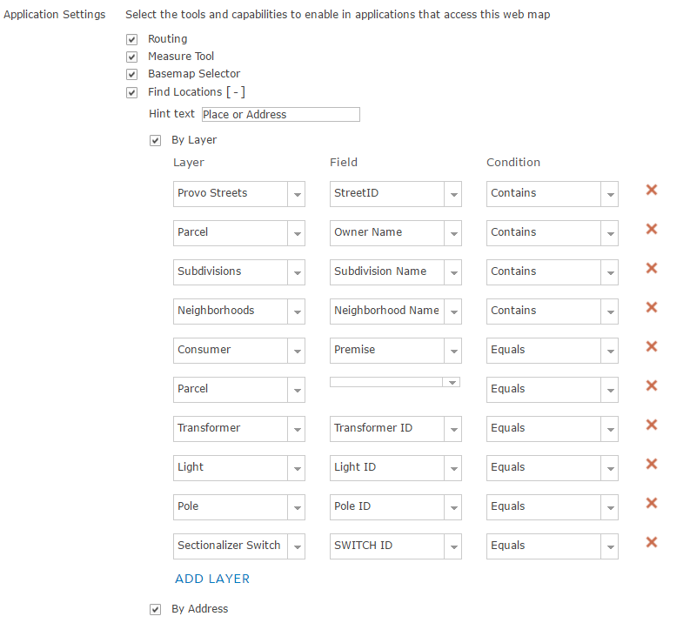Viewport: 690px width, 623px height.
Task: Delete the Light layer row
Action: click(651, 464)
